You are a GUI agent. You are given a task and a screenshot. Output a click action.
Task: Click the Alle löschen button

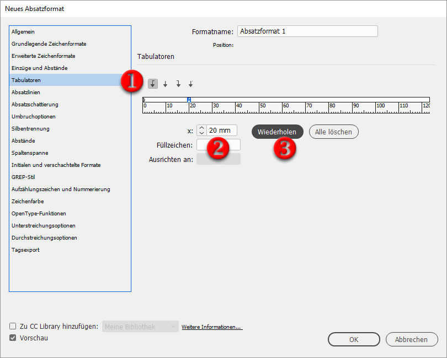(333, 132)
